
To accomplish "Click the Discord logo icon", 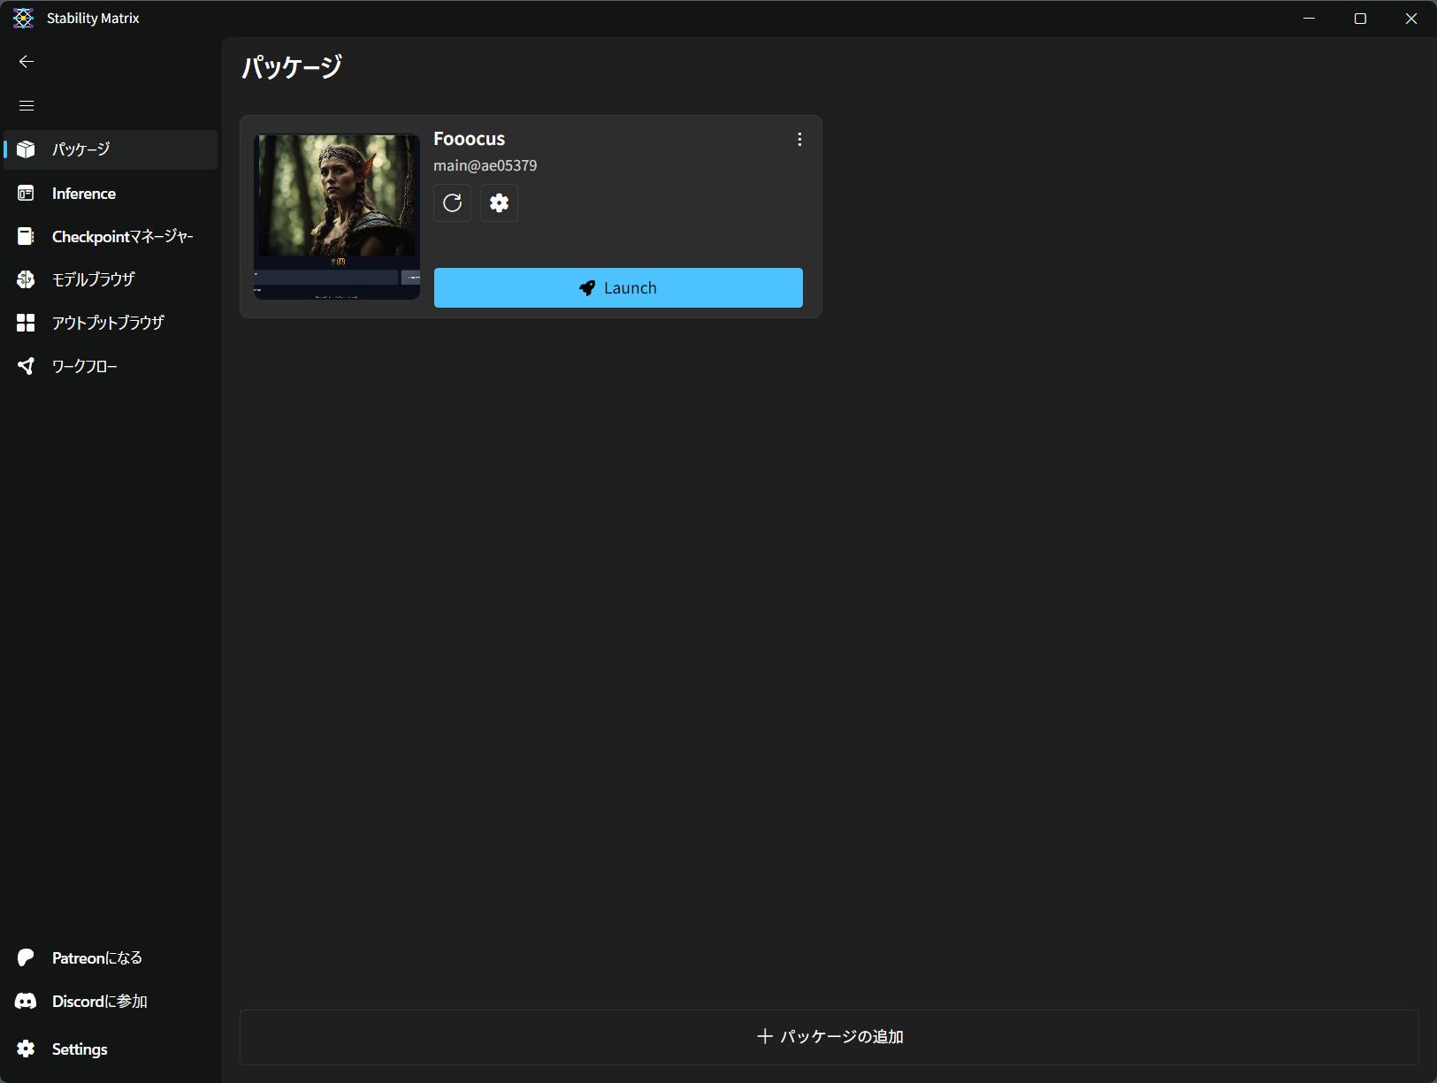I will coord(26,1001).
